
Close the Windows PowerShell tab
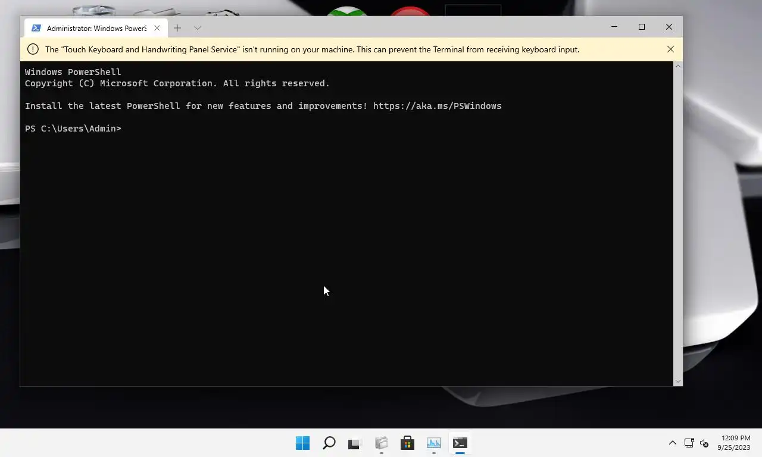(157, 28)
